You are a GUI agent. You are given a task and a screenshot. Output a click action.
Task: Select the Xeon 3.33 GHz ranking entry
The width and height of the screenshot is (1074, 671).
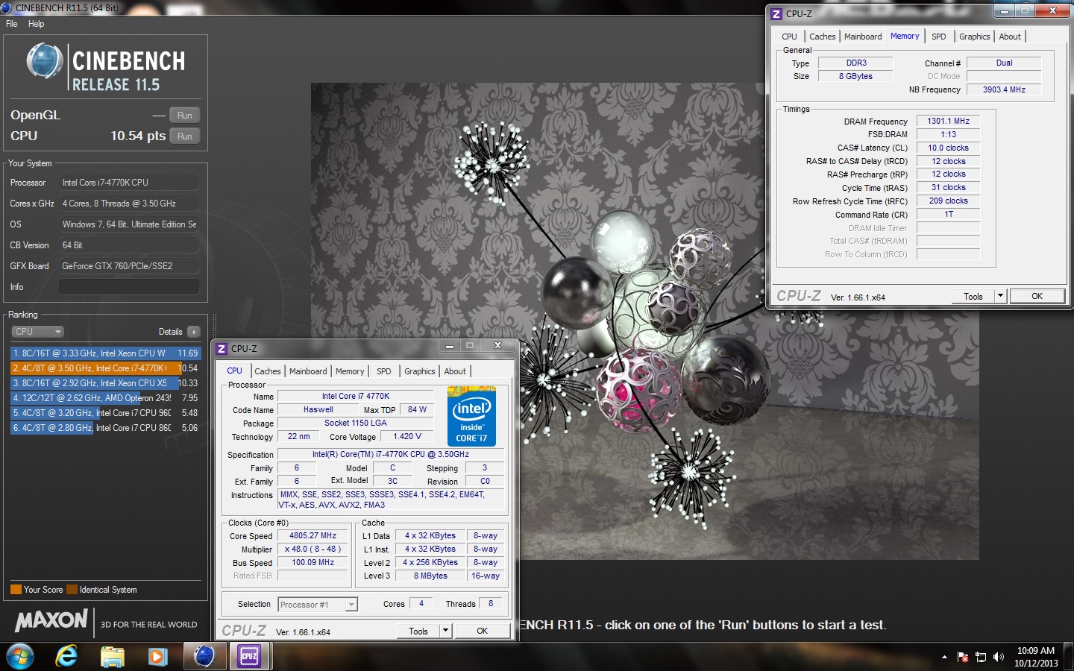(105, 353)
